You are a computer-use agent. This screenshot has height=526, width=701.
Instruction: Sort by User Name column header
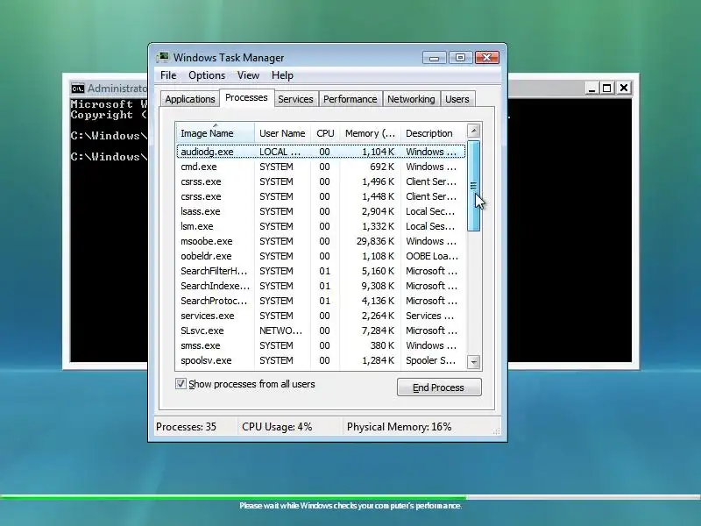coord(282,133)
